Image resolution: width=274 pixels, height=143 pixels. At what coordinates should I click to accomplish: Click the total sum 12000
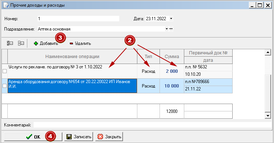pyautogui.click(x=172, y=111)
